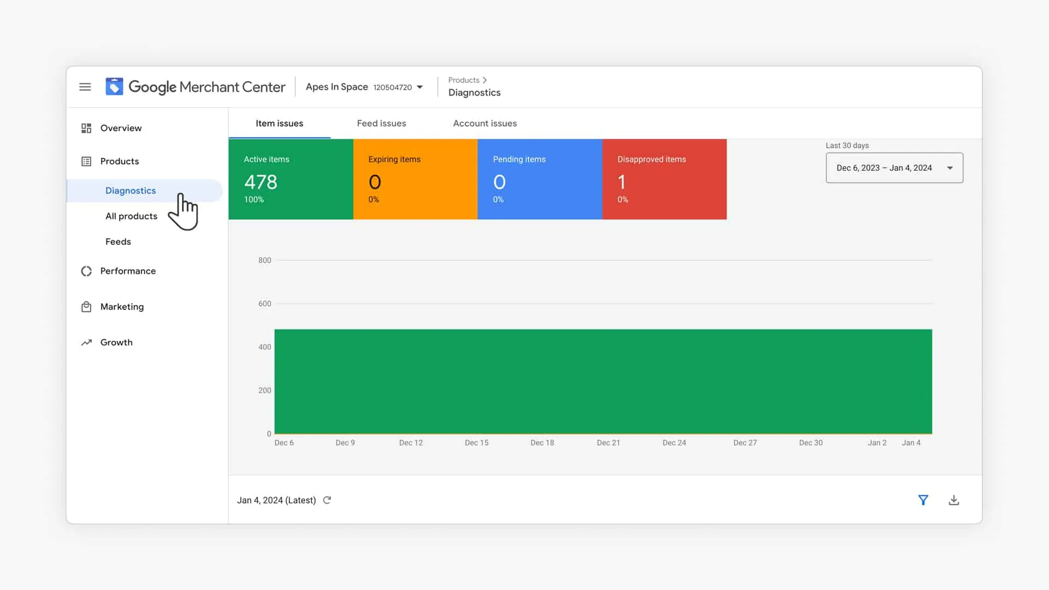Click the Products list icon in sidebar
The image size is (1049, 590).
tap(86, 161)
